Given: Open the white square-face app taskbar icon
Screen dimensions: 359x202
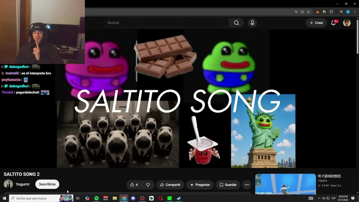Looking at the screenshot, I should (151, 198).
